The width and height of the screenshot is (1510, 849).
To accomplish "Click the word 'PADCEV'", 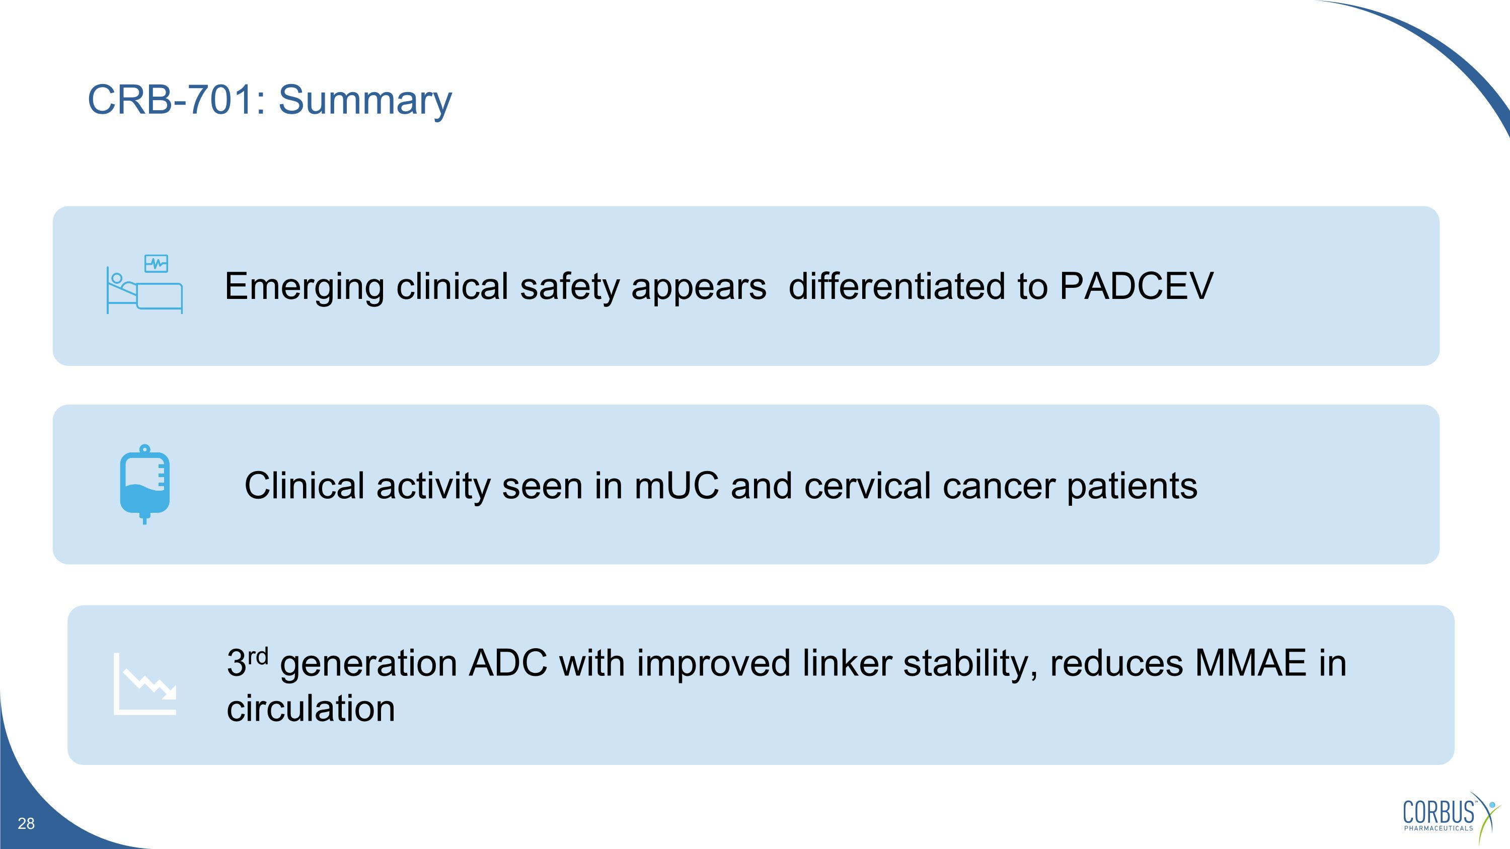I will click(x=1136, y=286).
